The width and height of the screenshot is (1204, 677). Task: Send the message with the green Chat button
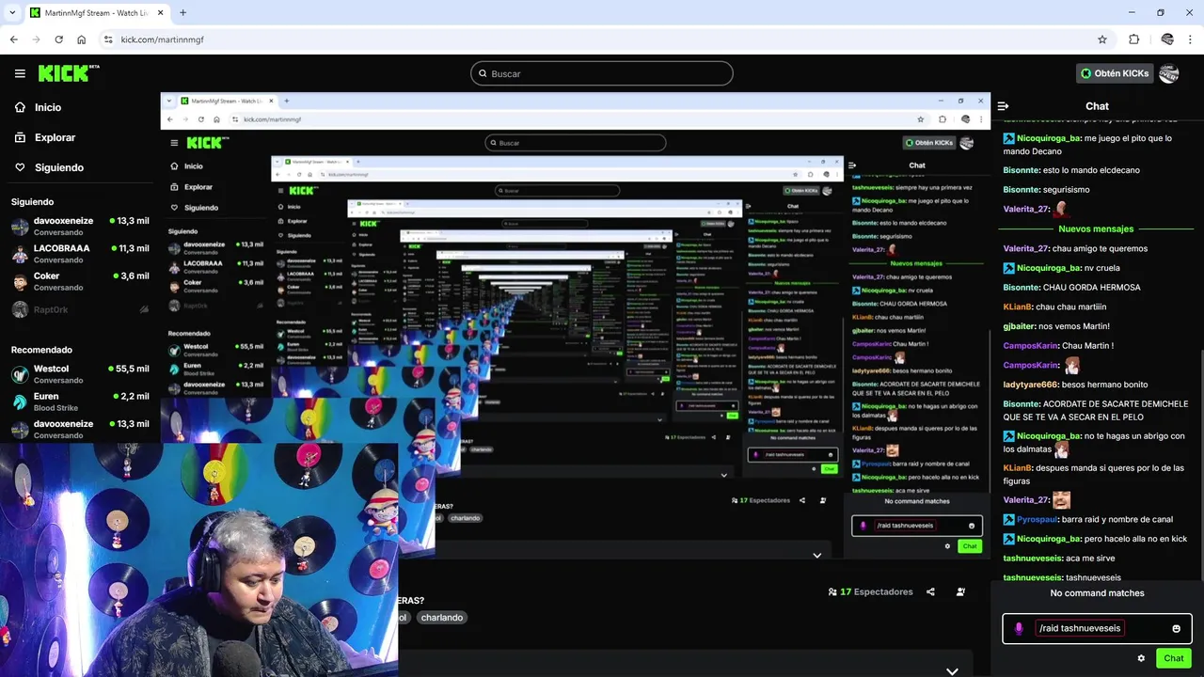(x=1174, y=658)
